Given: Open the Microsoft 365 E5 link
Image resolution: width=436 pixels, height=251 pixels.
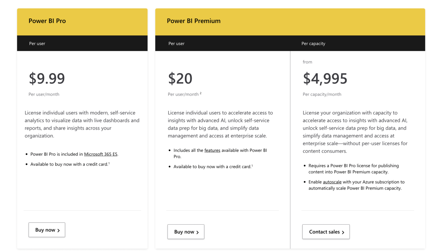Looking at the screenshot, I should [101, 154].
